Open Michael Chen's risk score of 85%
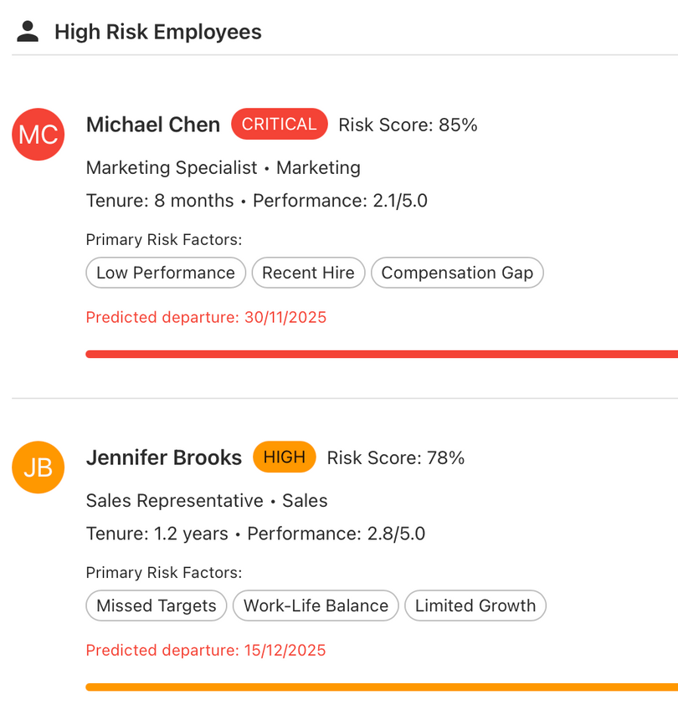Screen dimensions: 678x705 pyautogui.click(x=407, y=125)
